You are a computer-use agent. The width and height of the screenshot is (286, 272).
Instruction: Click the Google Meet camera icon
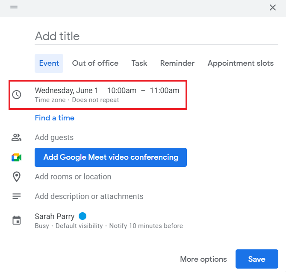coord(16,158)
